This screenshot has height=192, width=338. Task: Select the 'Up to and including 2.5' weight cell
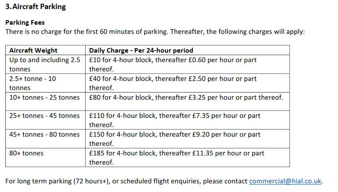pyautogui.click(x=44, y=60)
